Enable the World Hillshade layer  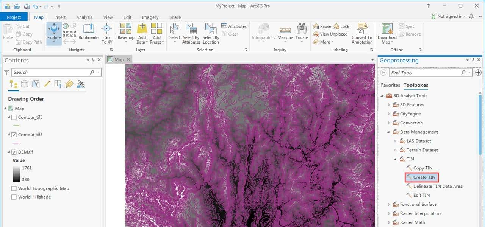pyautogui.click(x=14, y=197)
